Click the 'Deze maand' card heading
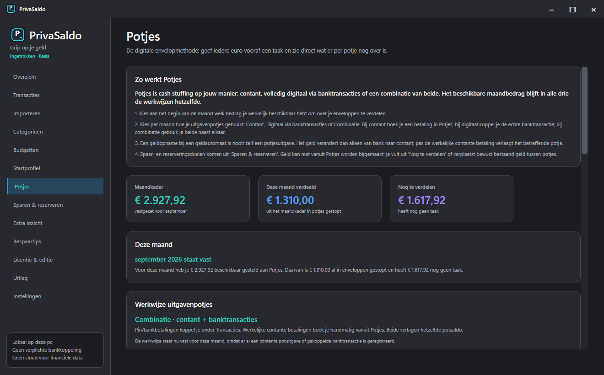Viewport: 604px width, 375px height. 154,245
